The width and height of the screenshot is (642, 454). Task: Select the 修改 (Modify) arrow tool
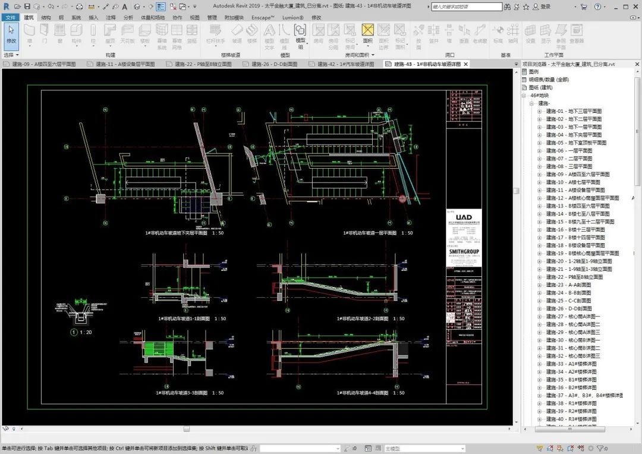click(x=11, y=34)
